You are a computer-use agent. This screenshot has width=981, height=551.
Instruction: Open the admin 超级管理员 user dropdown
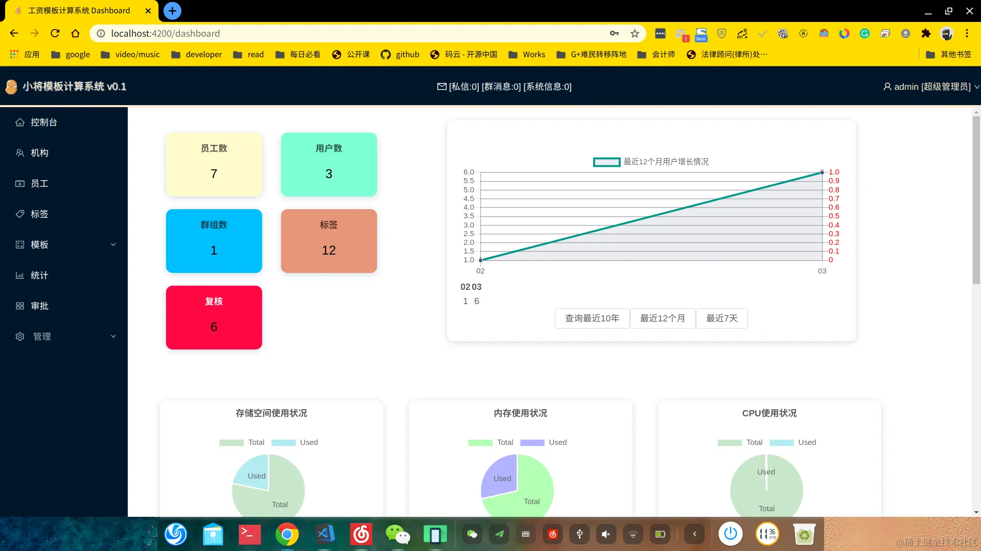point(931,87)
